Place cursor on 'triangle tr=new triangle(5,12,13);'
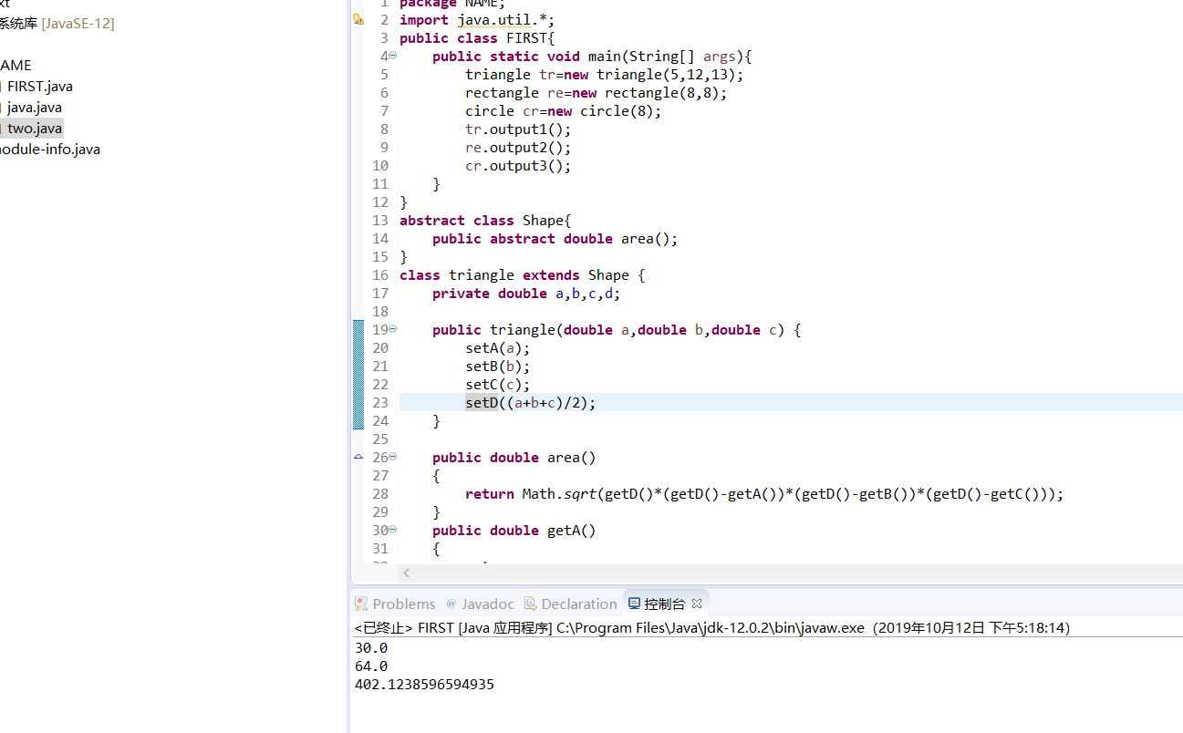Screen dimensions: 1183x733 click(x=605, y=75)
